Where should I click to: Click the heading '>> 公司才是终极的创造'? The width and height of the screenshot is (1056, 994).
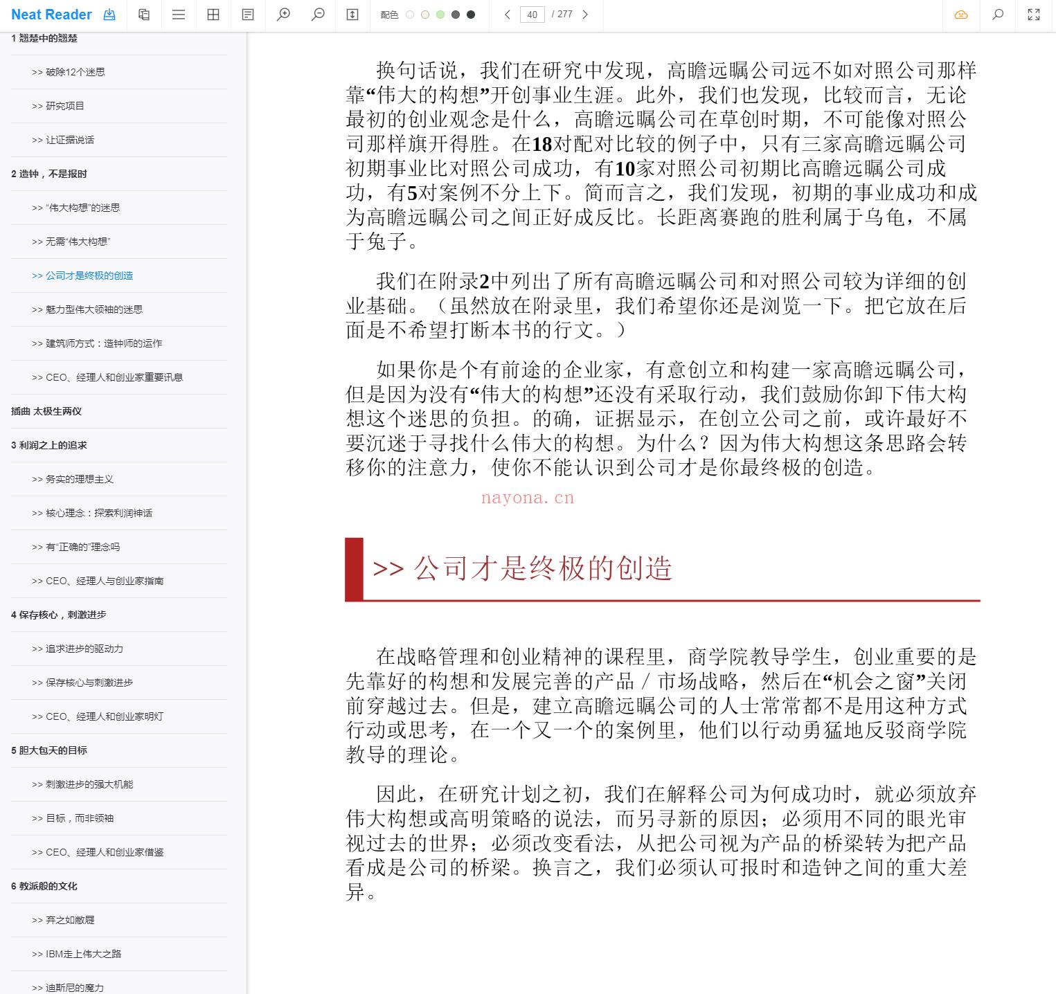point(523,569)
